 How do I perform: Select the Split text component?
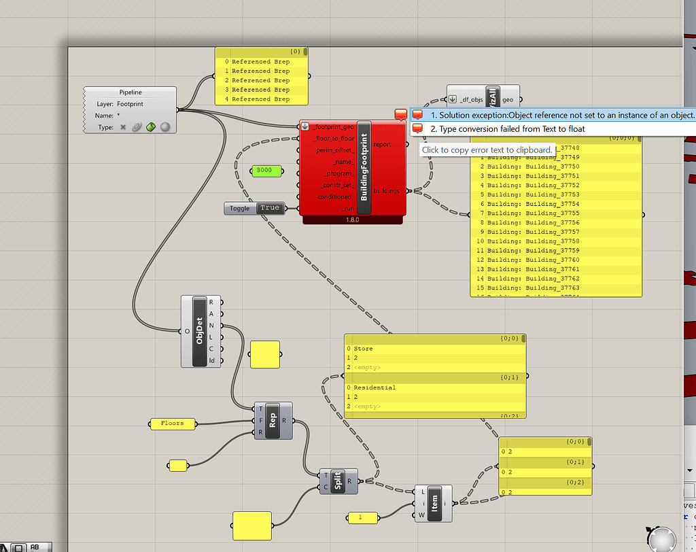338,481
